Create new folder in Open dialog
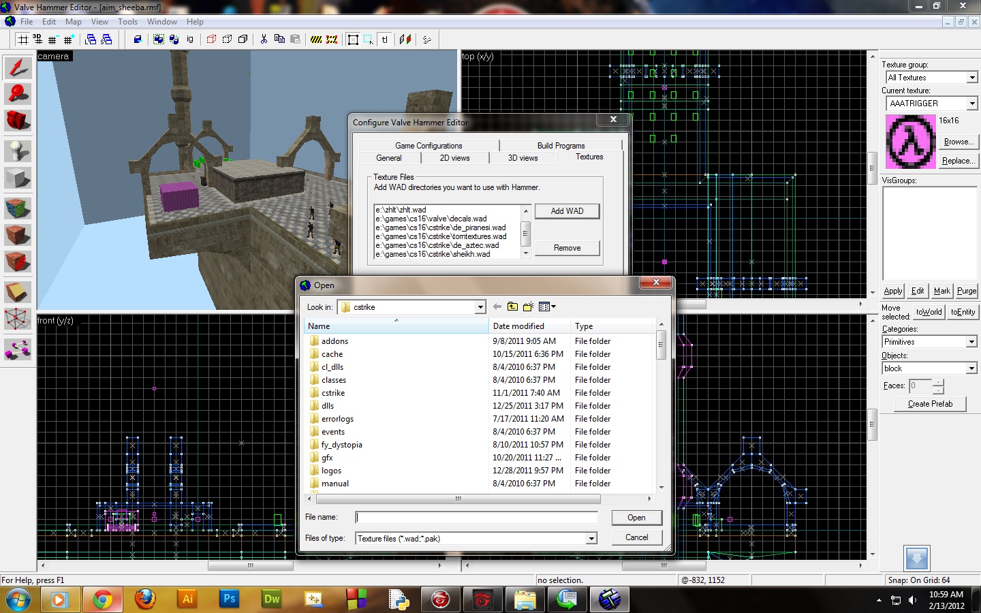The height and width of the screenshot is (613, 981). (x=528, y=306)
